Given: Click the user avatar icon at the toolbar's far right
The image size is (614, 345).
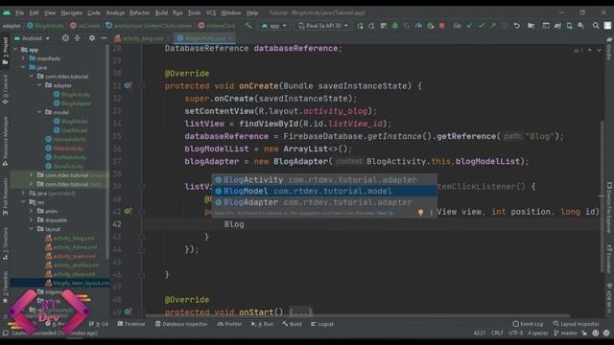Looking at the screenshot, I should tap(607, 26).
